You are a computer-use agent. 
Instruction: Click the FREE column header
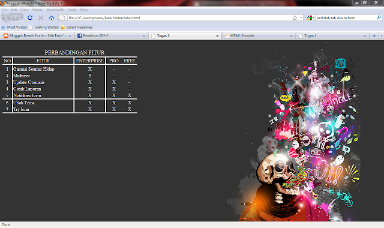tap(130, 61)
